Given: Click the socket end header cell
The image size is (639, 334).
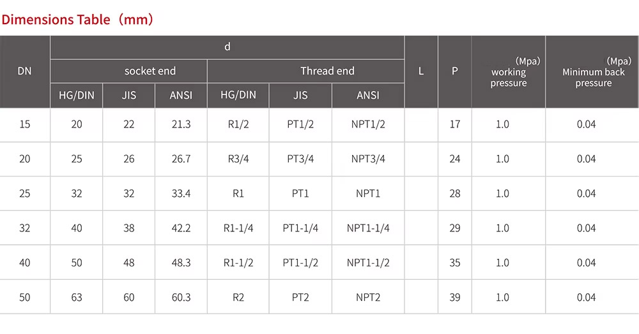Looking at the screenshot, I should pyautogui.click(x=150, y=71).
